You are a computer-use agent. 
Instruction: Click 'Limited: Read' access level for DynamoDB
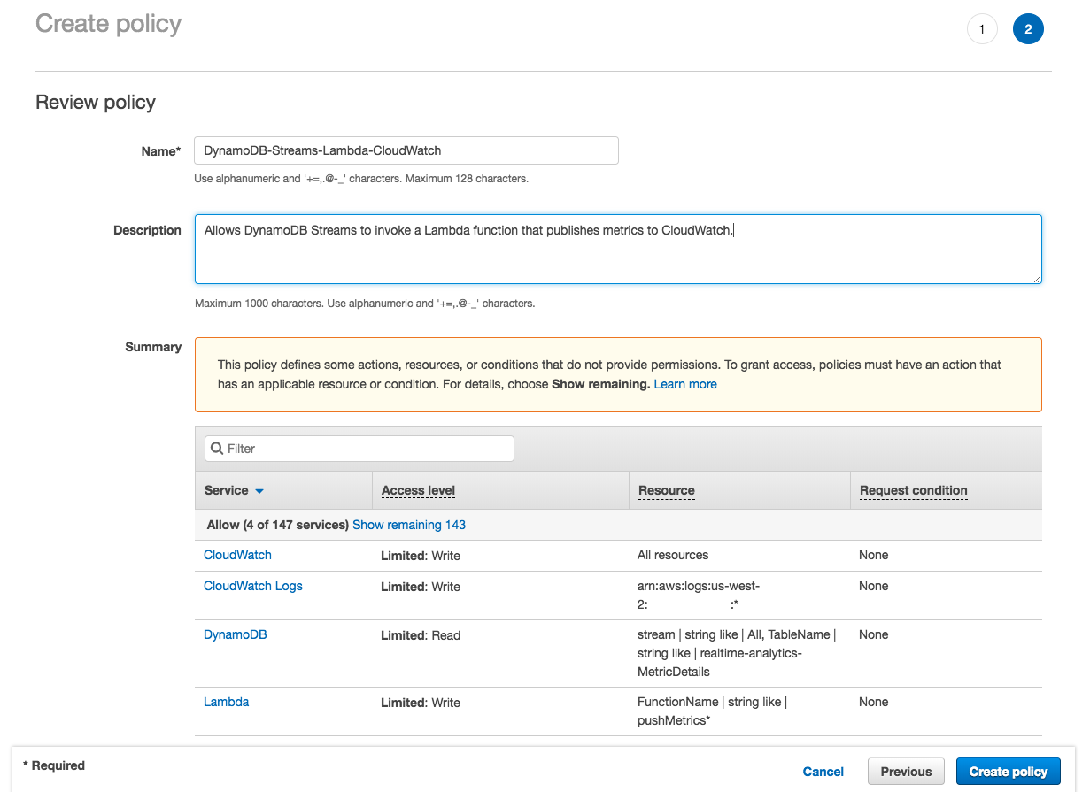point(421,635)
